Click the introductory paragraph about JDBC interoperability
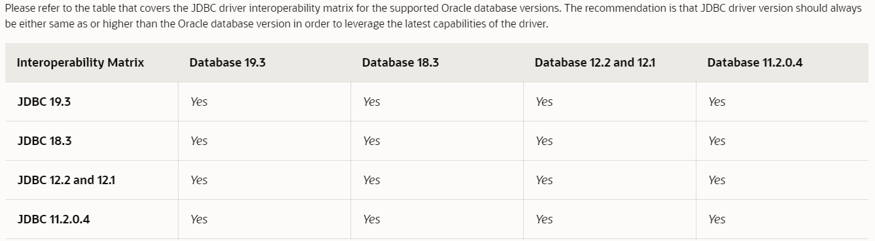The width and height of the screenshot is (875, 241). pos(433,16)
